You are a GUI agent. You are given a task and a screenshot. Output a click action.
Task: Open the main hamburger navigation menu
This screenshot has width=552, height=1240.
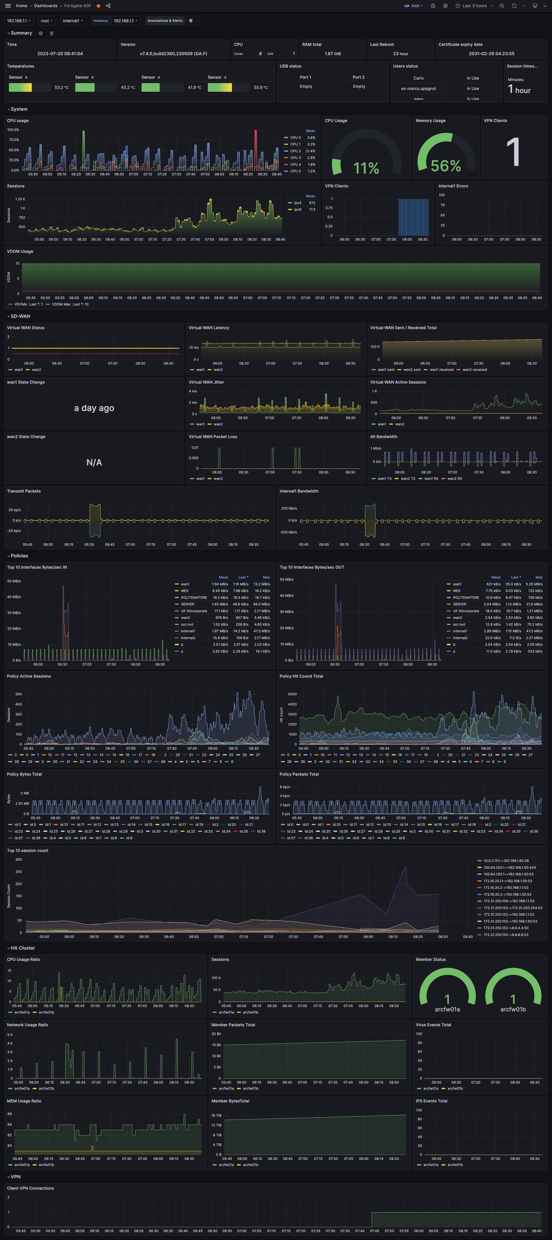coord(8,6)
